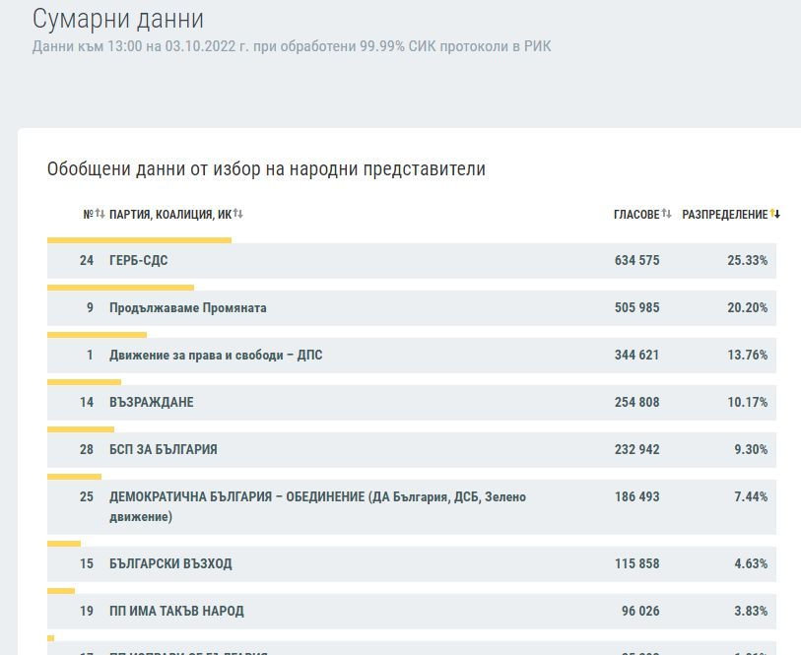Sort by votes (ГЛАСОВЕ) arrows icon
This screenshot has height=655, width=801.
click(x=666, y=214)
